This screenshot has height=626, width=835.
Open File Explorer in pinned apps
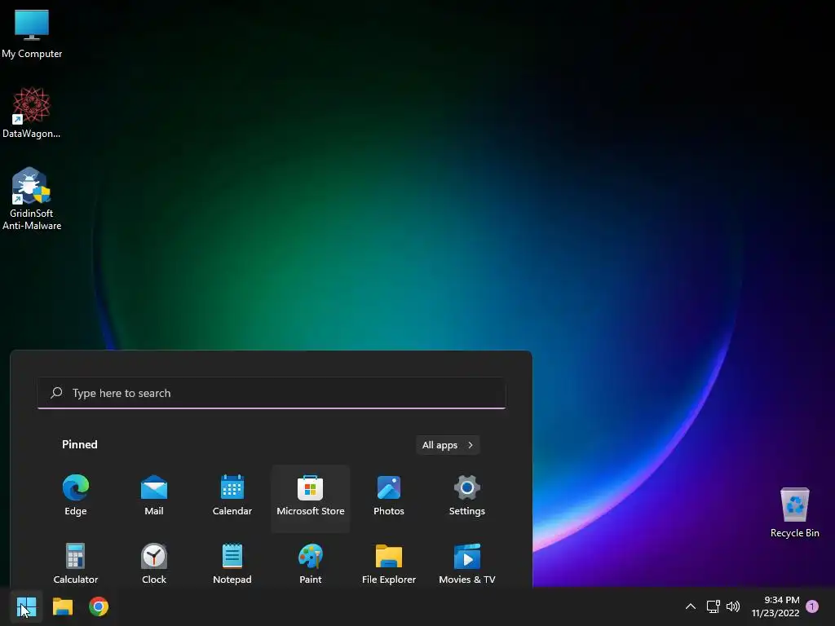click(389, 564)
